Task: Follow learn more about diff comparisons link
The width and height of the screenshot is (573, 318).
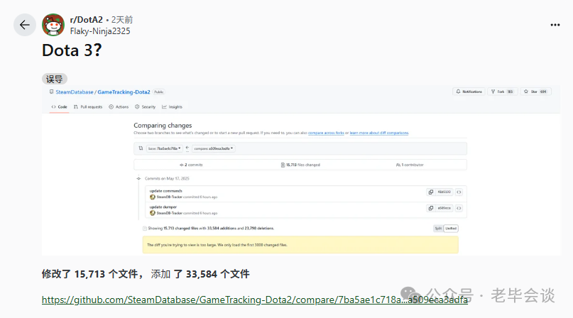Action: coord(379,133)
